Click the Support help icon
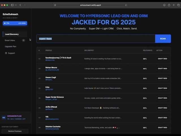This screenshot has height=136, width=181. (x=6, y=53)
